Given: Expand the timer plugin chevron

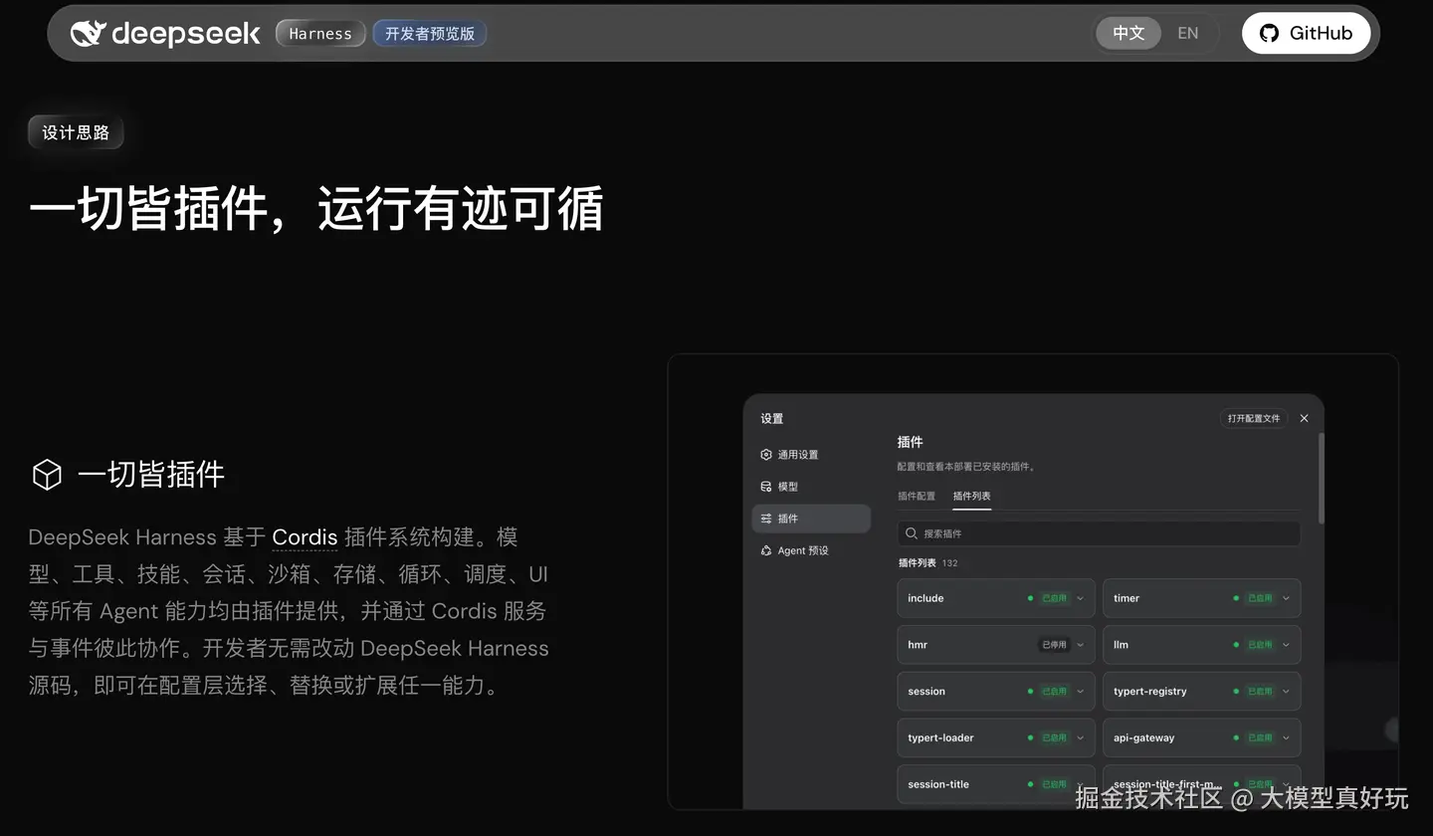Looking at the screenshot, I should pos(1286,598).
